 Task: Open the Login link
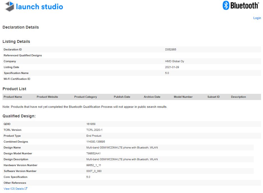point(257,18)
